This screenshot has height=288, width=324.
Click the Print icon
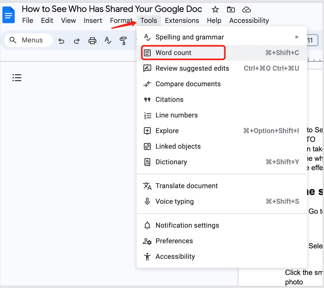point(92,41)
